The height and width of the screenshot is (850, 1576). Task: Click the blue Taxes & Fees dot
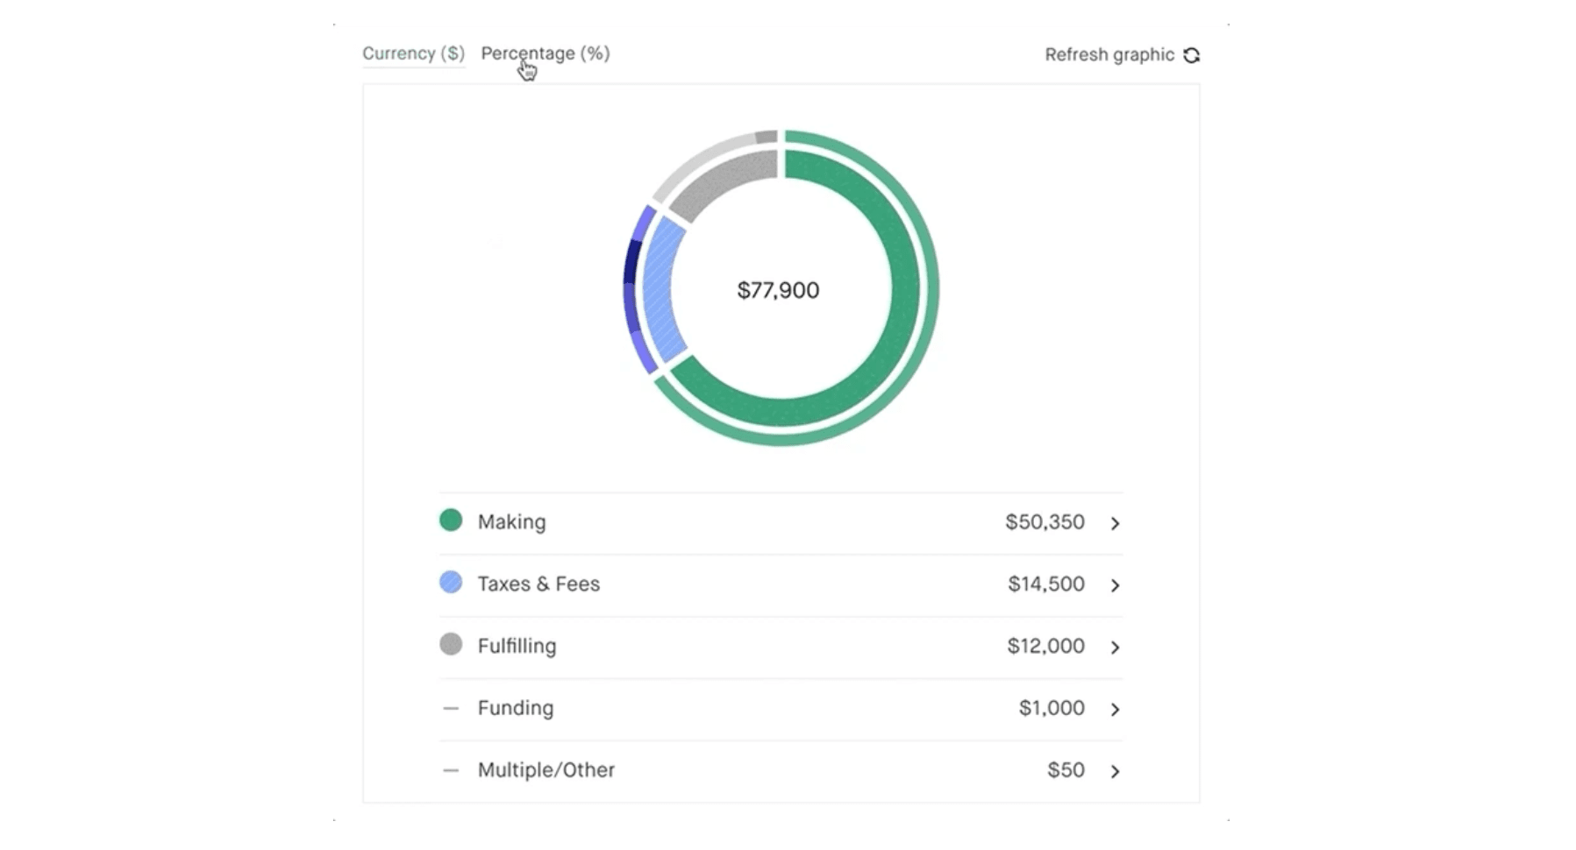point(450,582)
